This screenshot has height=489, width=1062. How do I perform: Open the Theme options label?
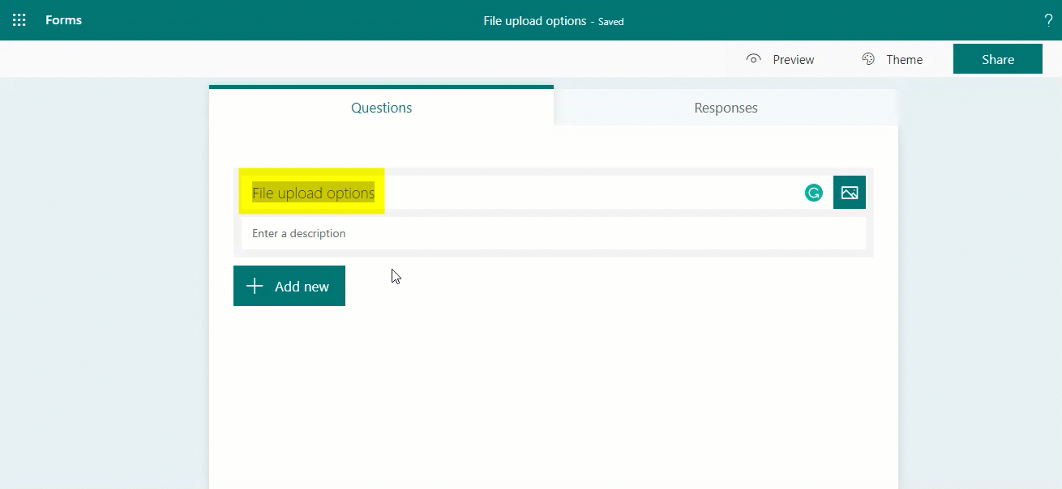point(904,60)
